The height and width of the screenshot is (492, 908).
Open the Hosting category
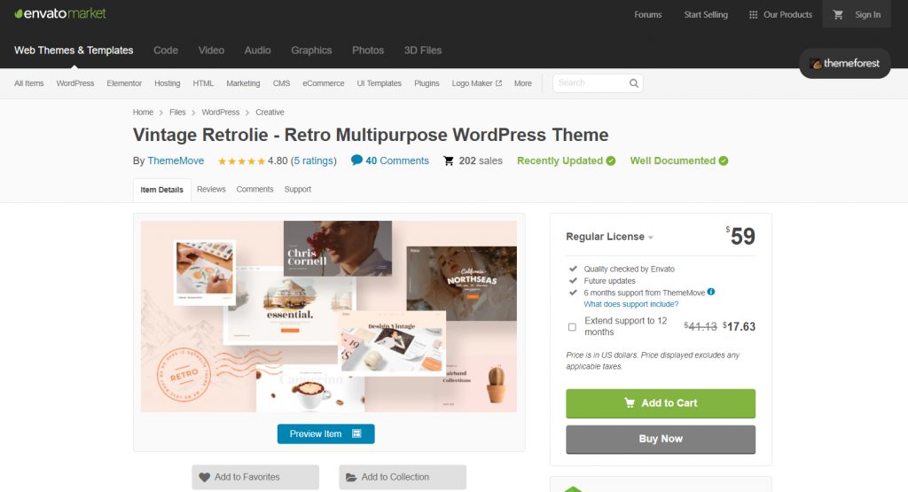point(168,83)
